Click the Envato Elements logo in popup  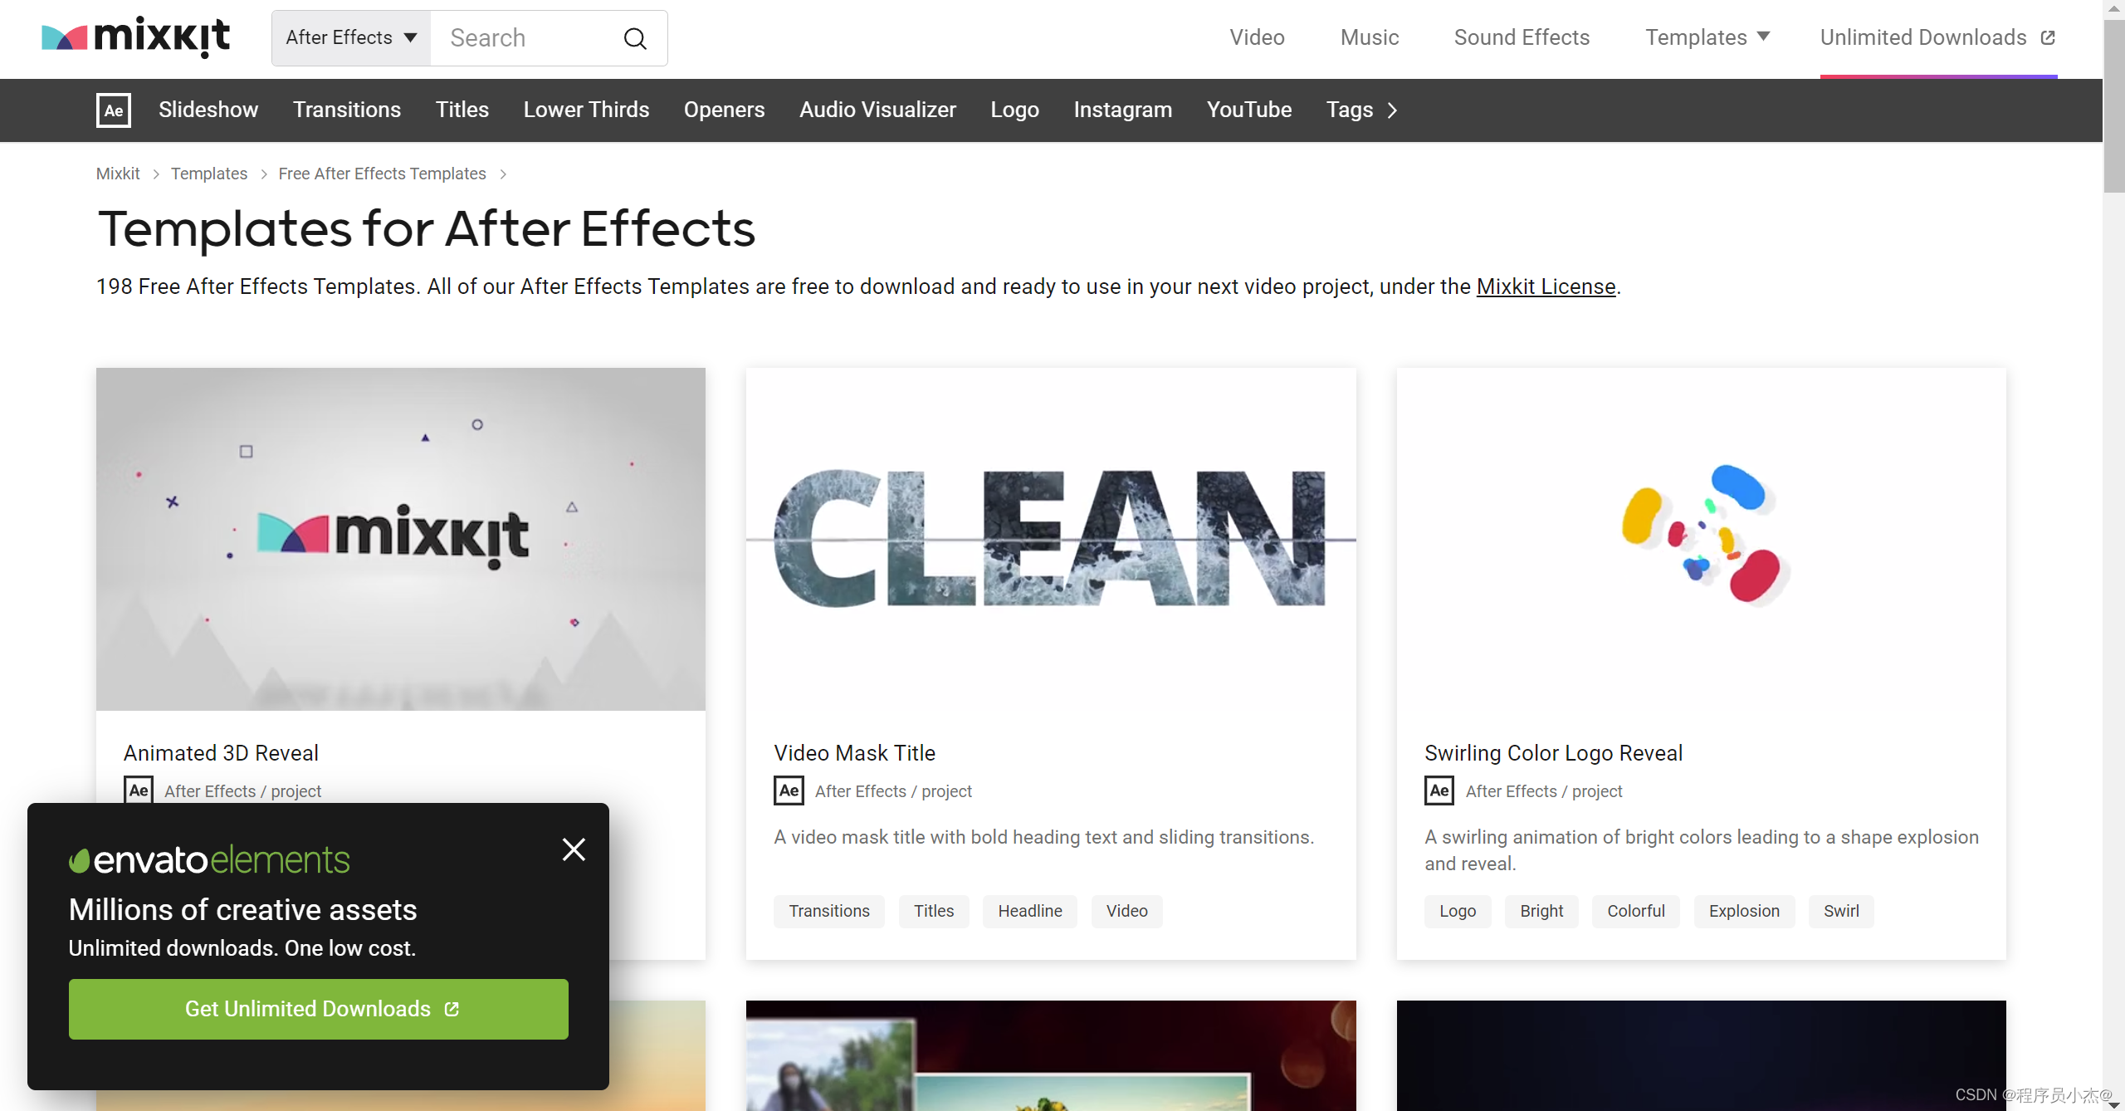pos(209,860)
